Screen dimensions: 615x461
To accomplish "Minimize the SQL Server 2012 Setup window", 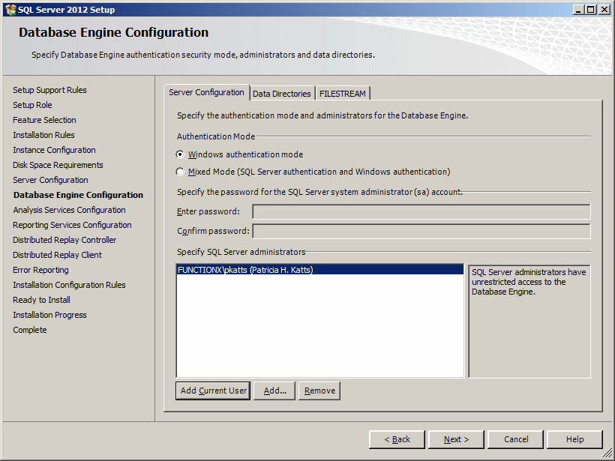I will tap(578, 10).
